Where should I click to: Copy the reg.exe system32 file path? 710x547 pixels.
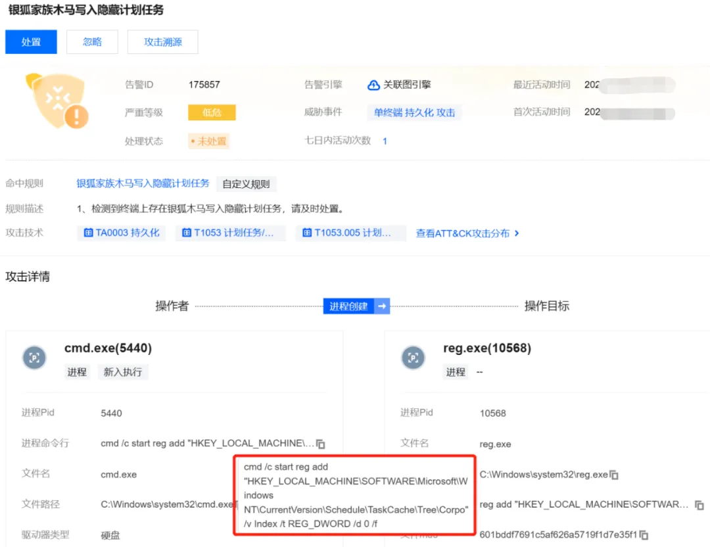pyautogui.click(x=613, y=475)
